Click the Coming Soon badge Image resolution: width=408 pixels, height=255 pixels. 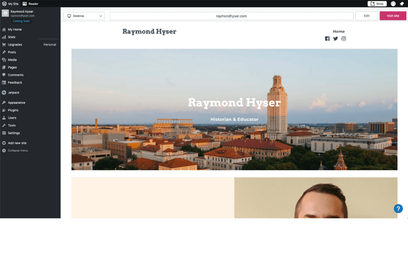pyautogui.click(x=21, y=21)
